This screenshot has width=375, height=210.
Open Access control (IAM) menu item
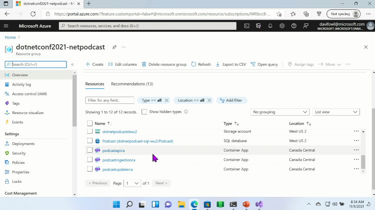coord(29,94)
